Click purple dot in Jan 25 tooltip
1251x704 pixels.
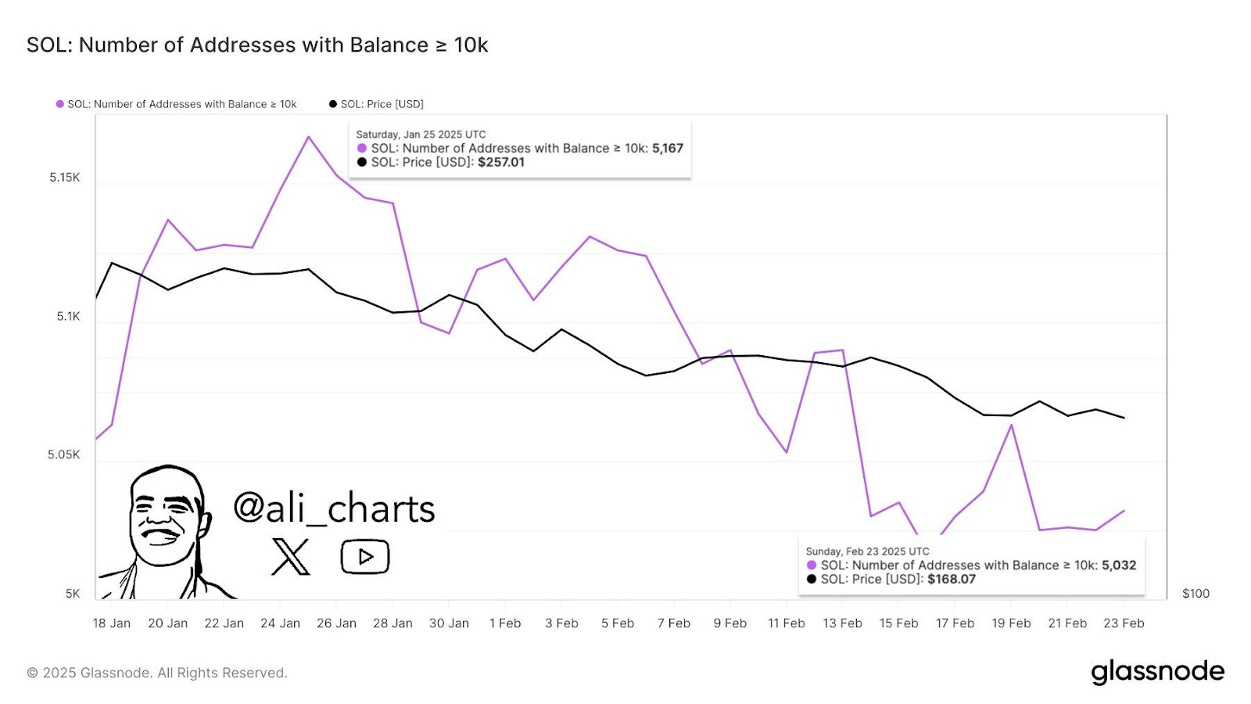[x=362, y=149]
